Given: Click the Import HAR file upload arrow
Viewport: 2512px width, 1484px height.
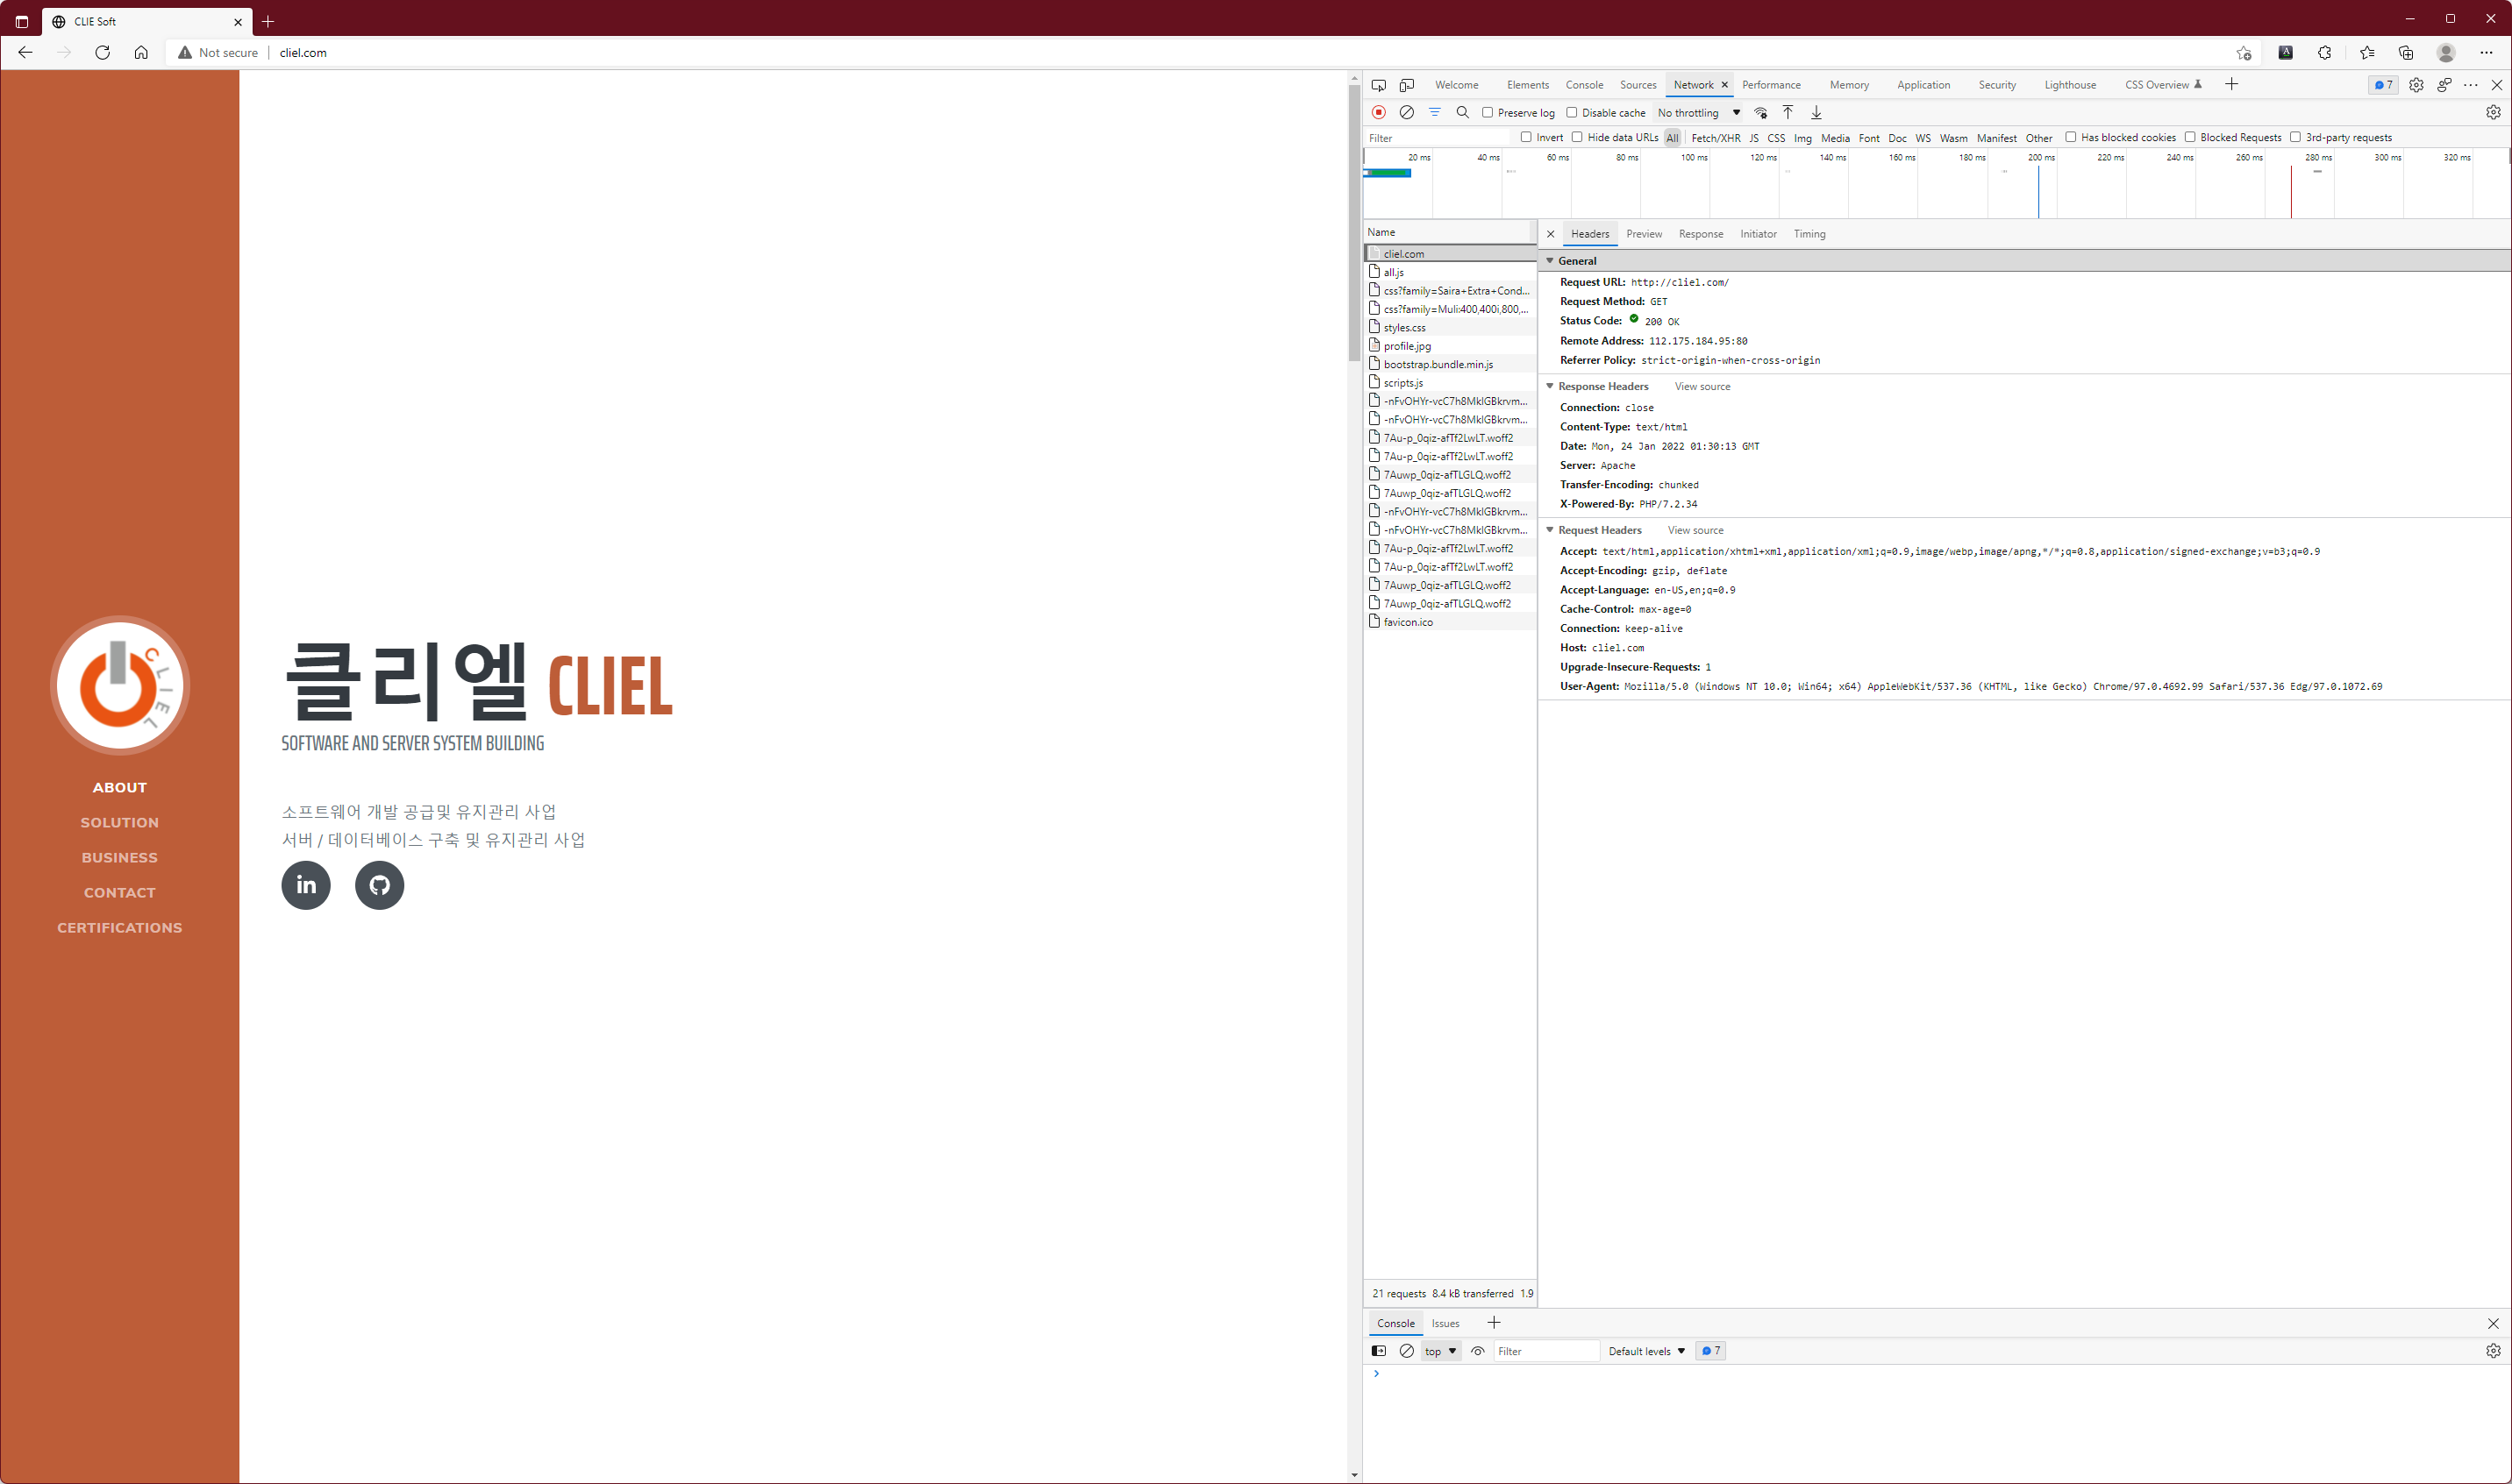Looking at the screenshot, I should (1788, 112).
